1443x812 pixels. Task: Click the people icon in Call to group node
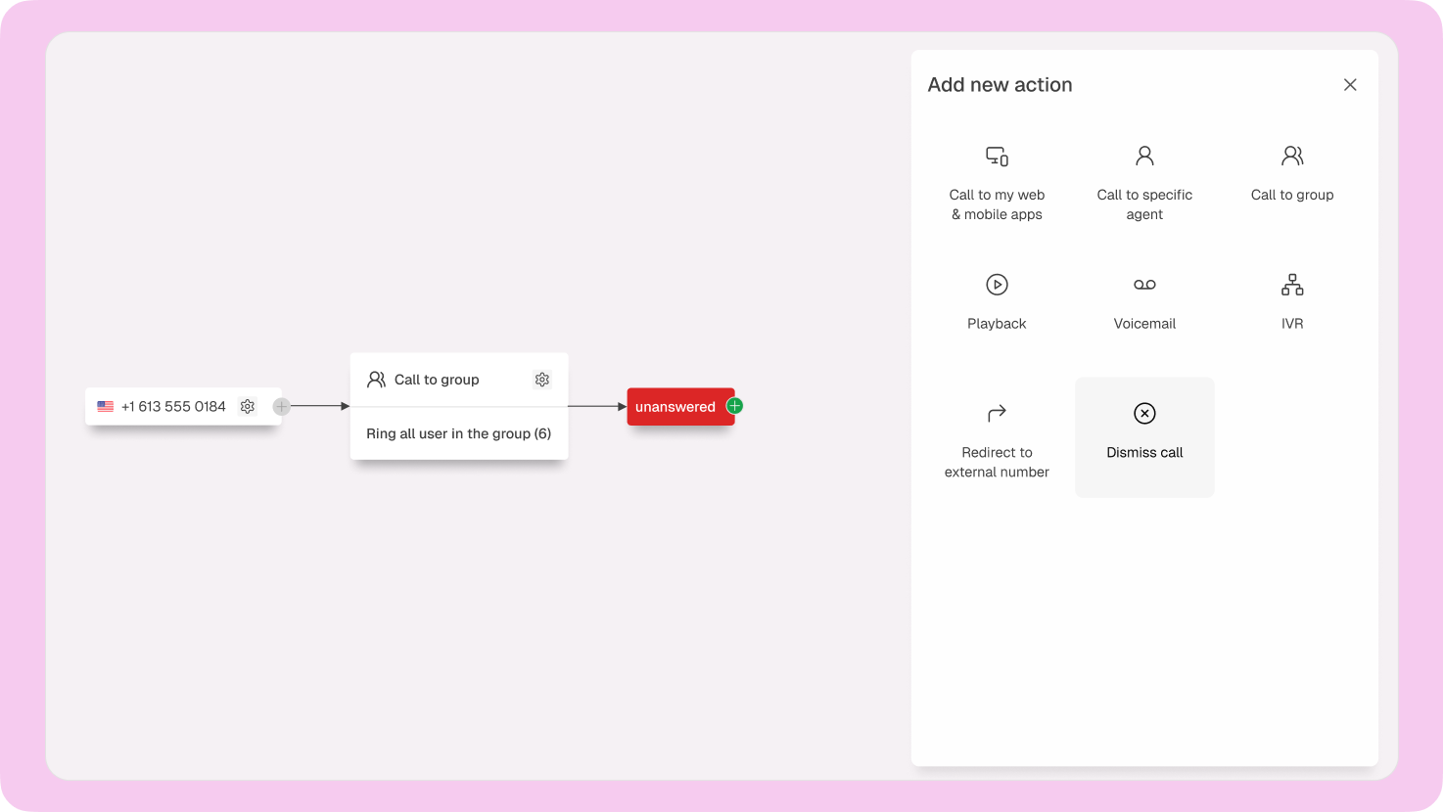(x=376, y=380)
